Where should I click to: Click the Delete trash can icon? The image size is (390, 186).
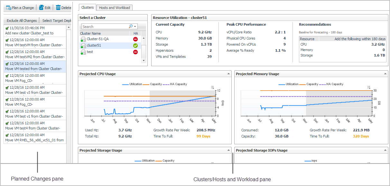[58, 7]
